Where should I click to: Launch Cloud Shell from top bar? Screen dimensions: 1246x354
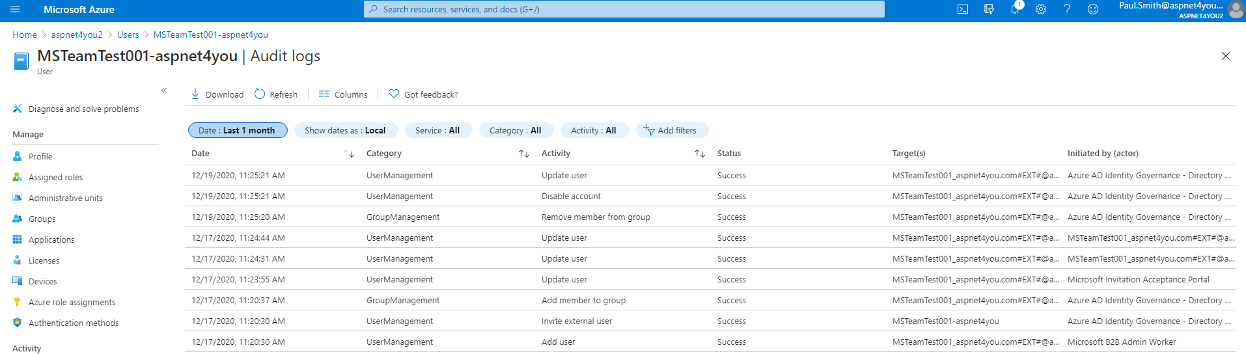point(963,9)
